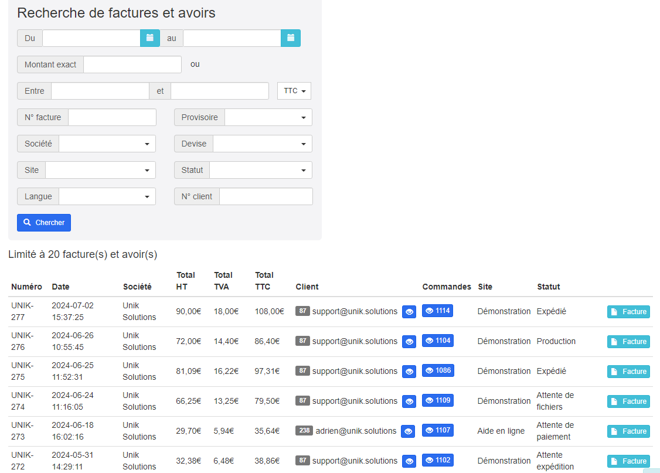Click the eye icon beside client for UNIK-277
The width and height of the screenshot is (660, 473).
409,312
